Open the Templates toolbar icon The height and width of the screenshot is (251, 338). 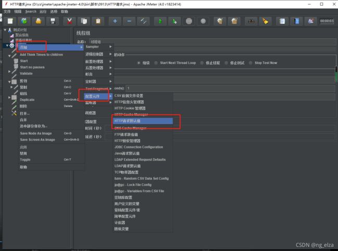[x=24, y=21]
